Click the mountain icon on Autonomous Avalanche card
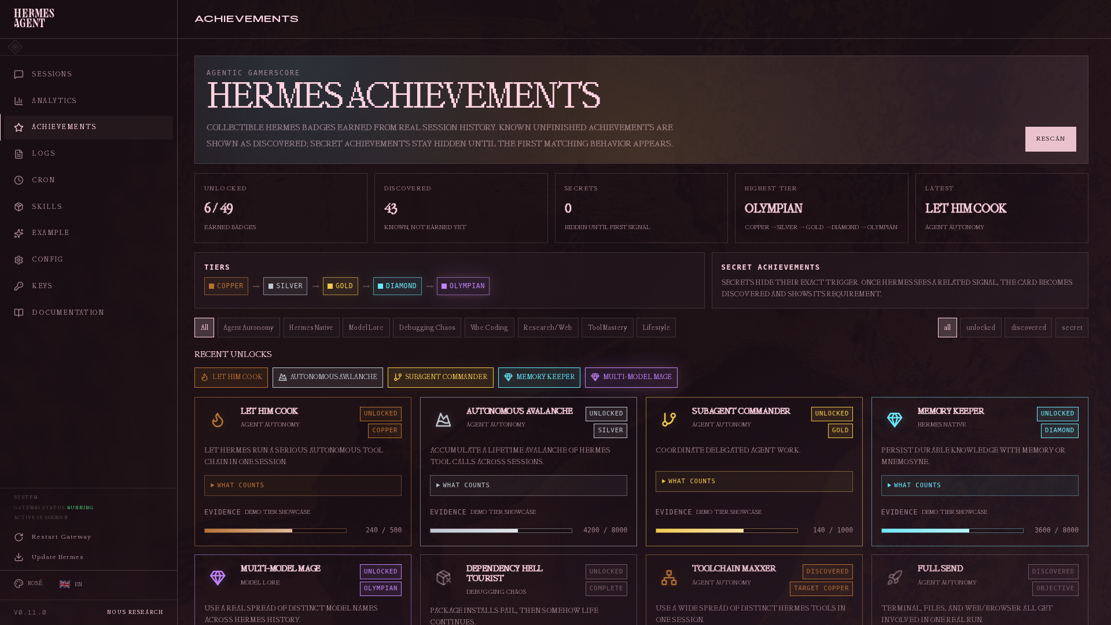 coord(443,420)
